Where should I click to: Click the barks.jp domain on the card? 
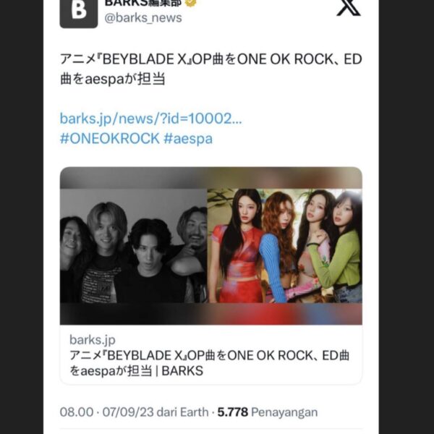[x=93, y=340]
